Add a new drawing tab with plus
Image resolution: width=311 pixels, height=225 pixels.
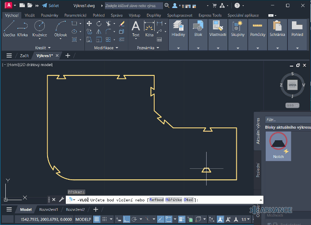(x=68, y=55)
